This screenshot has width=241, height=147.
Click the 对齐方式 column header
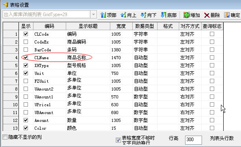[190, 26]
